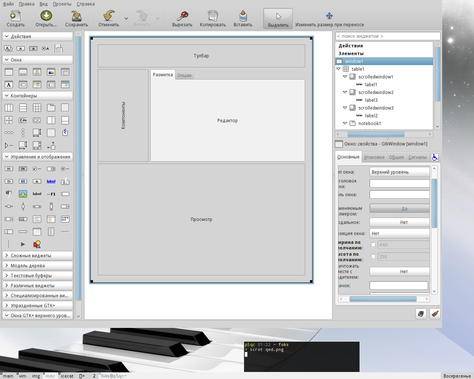Pick the About Dialog widget icon

[x=37, y=72]
